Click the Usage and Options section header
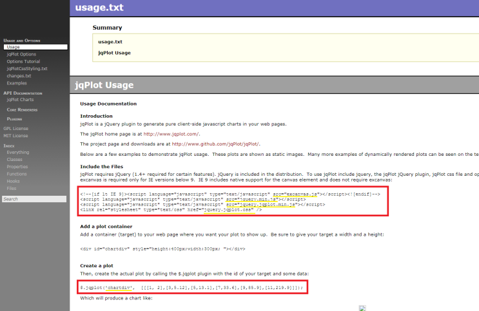Image resolution: width=479 pixels, height=311 pixels. 22,41
